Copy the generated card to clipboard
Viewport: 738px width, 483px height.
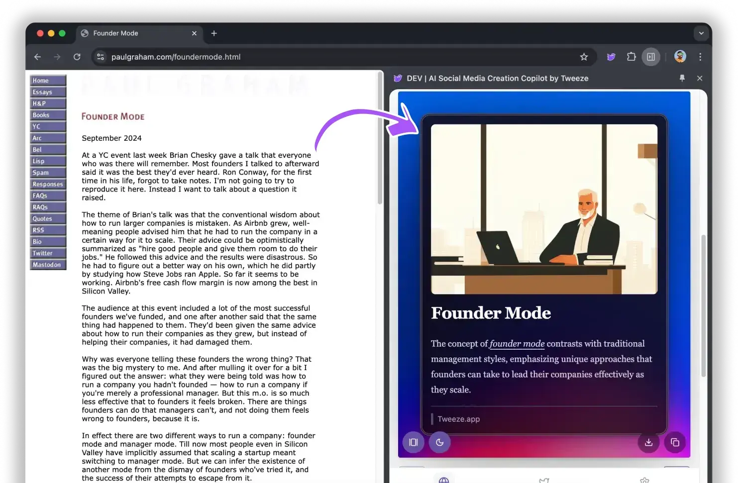[675, 442]
